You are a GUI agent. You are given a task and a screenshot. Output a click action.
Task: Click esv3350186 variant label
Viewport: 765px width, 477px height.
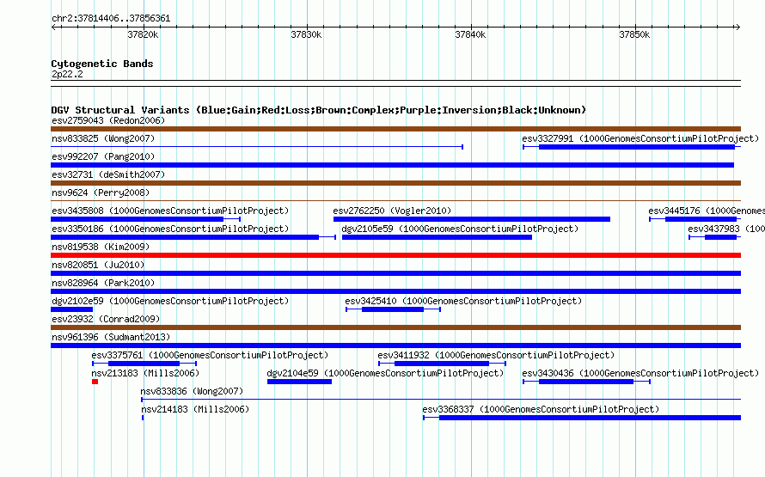click(x=170, y=229)
